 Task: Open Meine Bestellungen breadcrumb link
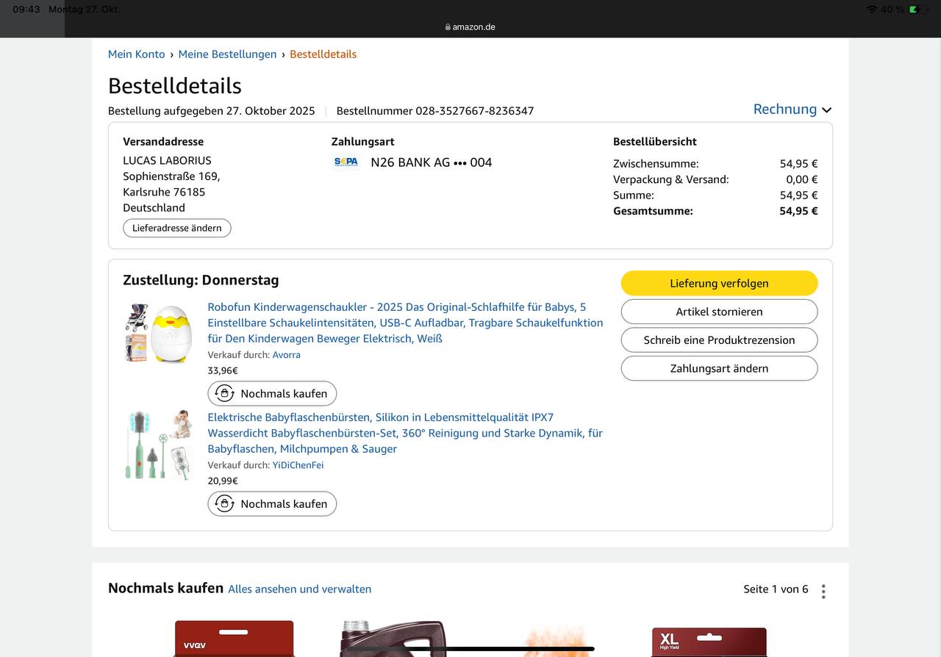point(227,54)
